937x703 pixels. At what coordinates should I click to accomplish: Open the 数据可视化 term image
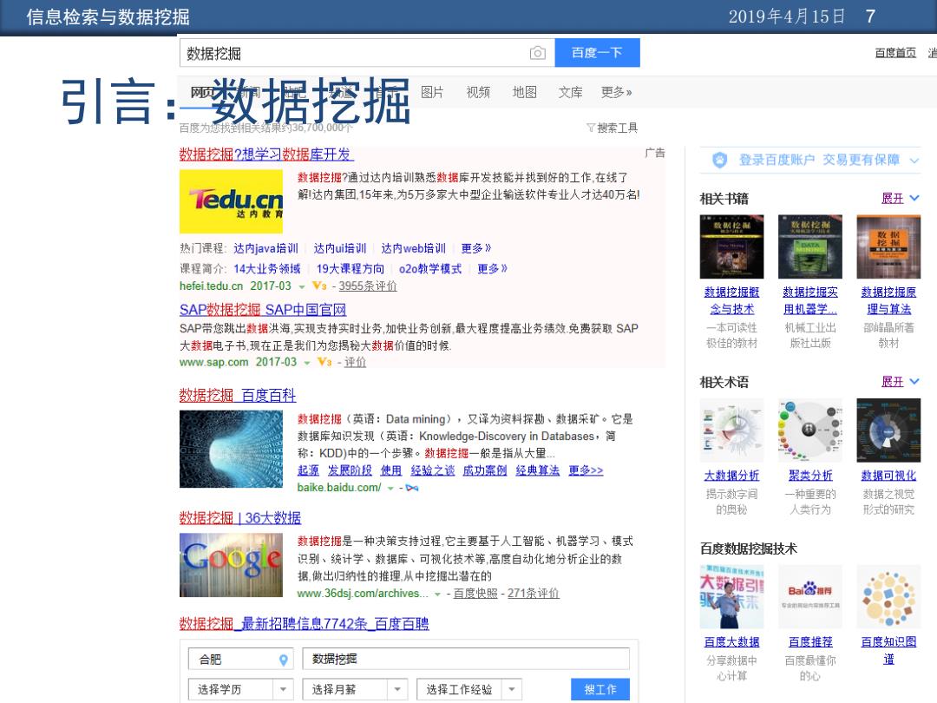coord(888,430)
